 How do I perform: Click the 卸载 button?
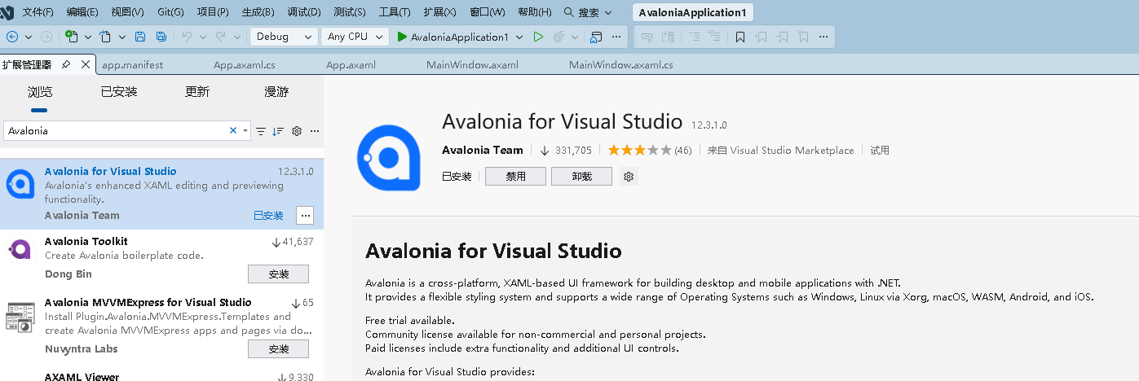[x=581, y=176]
